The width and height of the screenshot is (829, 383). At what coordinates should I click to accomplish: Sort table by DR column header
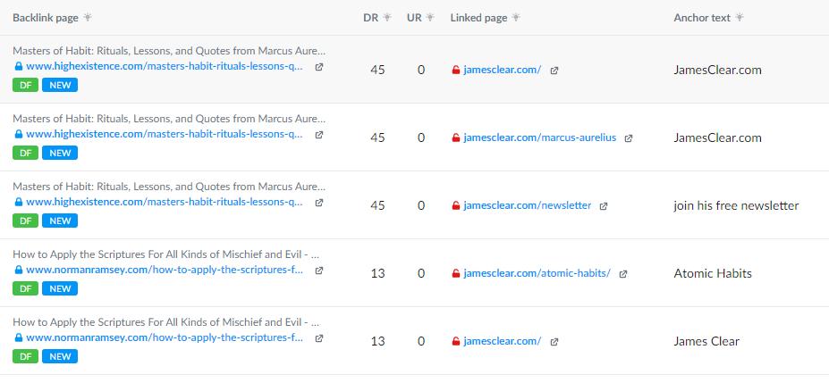coord(370,18)
